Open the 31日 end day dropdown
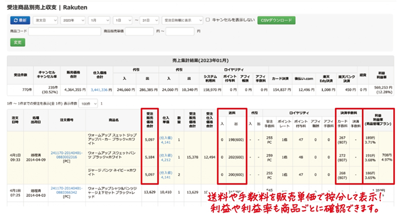This screenshot has height=218, width=400. tap(149, 20)
